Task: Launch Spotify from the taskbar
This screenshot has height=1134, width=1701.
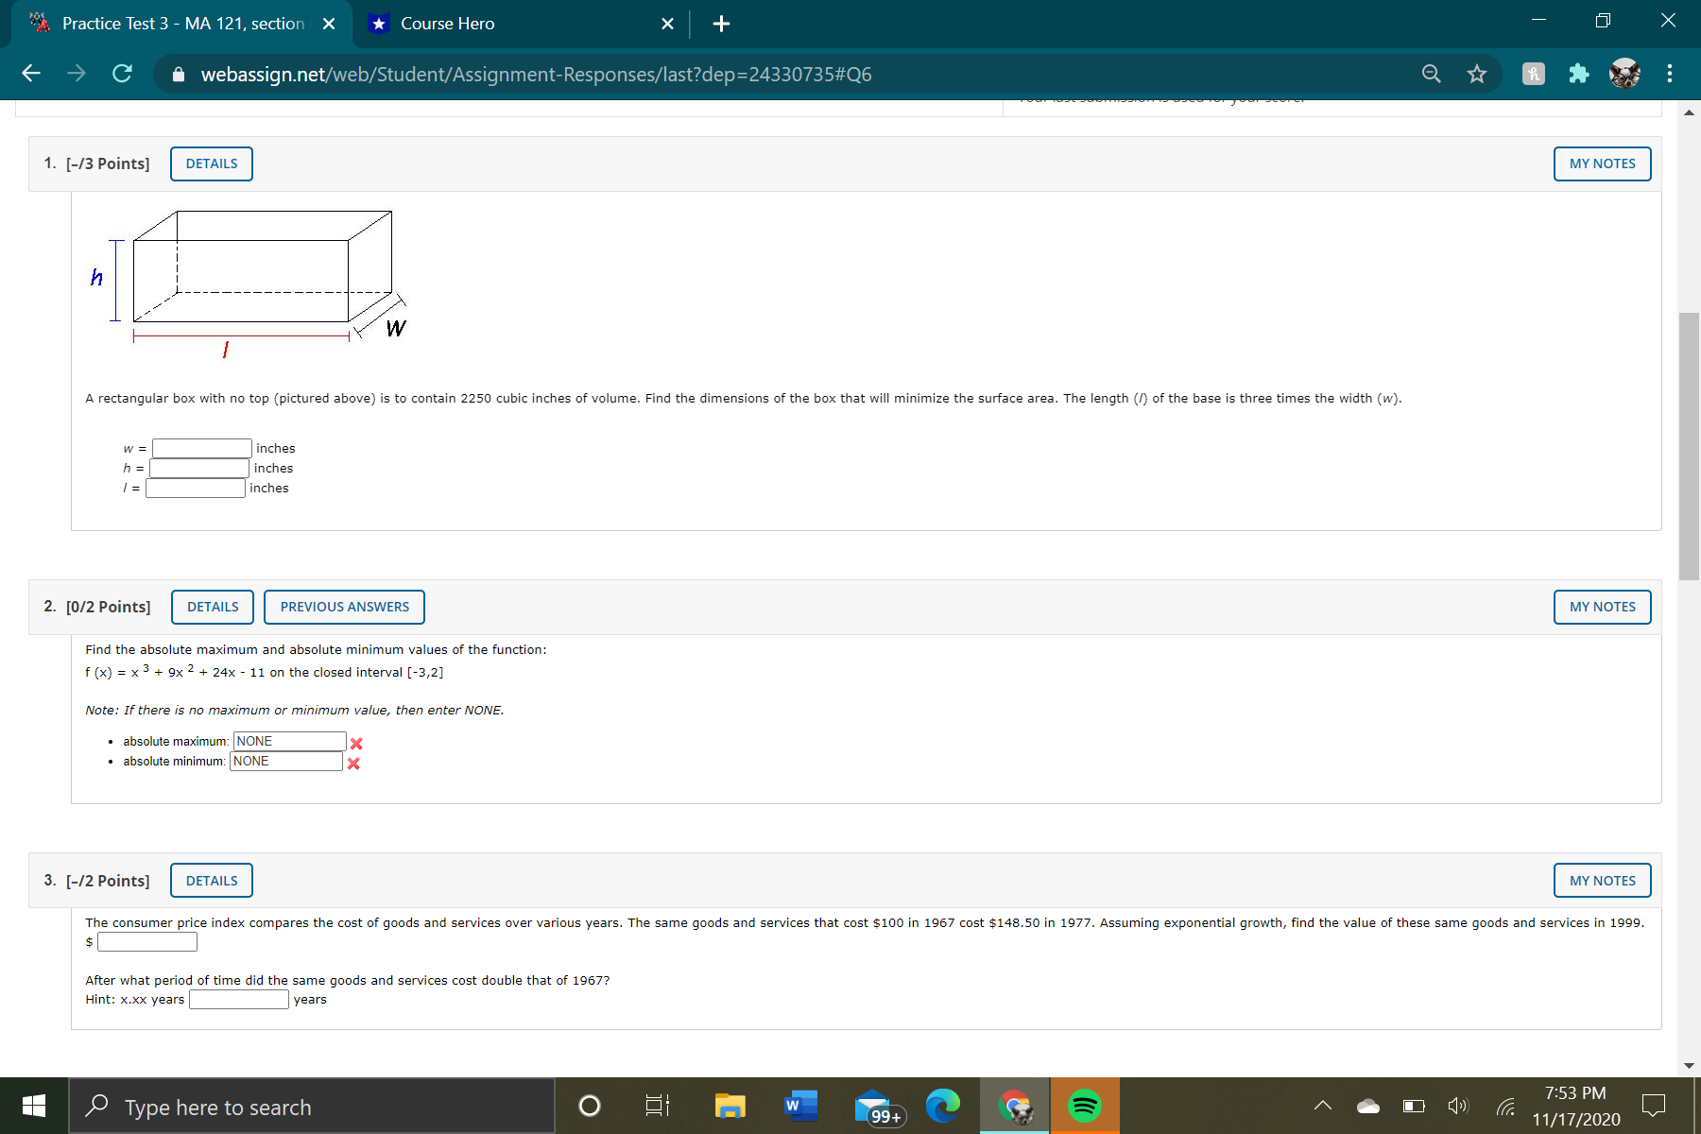Action: (x=1084, y=1105)
